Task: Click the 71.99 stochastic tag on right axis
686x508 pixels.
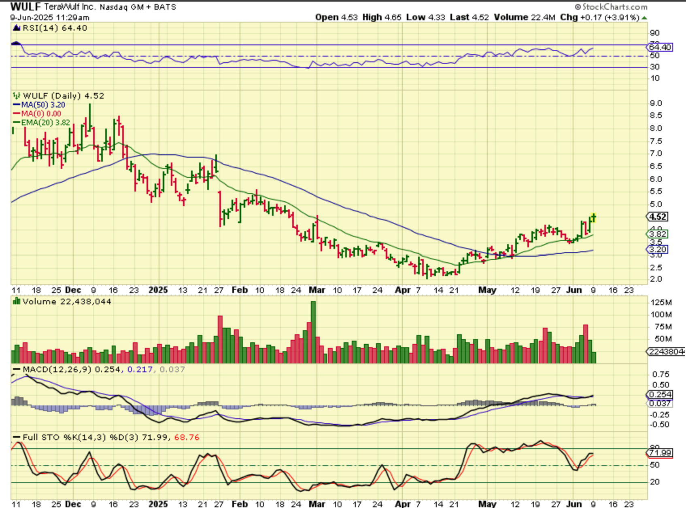Action: [660, 453]
